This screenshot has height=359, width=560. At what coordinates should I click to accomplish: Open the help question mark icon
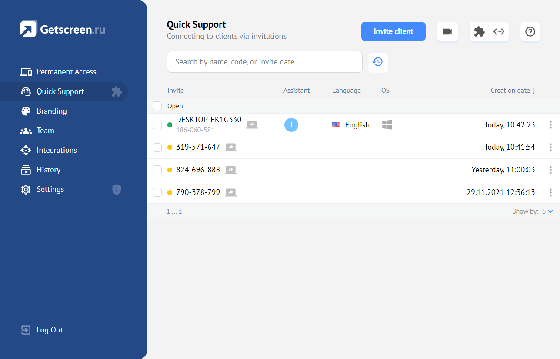[x=530, y=32]
